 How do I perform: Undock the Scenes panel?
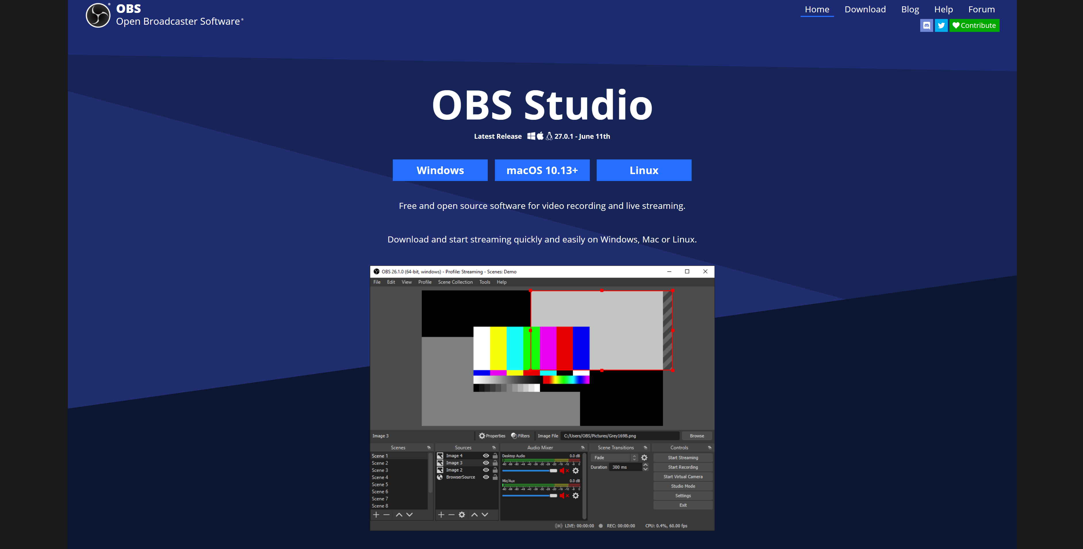[429, 448]
